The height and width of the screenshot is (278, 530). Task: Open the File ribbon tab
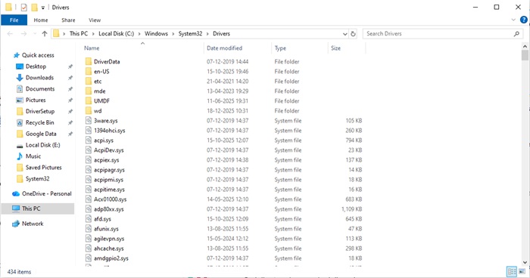(14, 20)
